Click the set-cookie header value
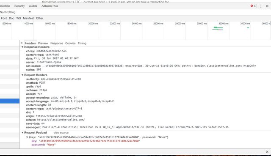Viewport: 271px width, 156px height. pos(149,66)
